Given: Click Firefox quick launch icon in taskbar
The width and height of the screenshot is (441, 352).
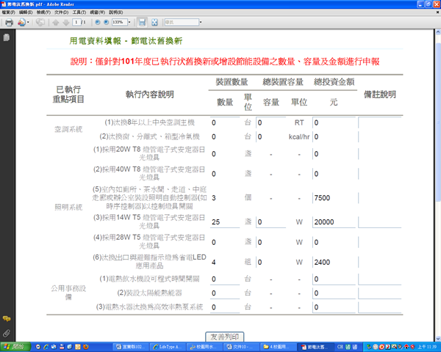Looking at the screenshot, I should [x=86, y=347].
